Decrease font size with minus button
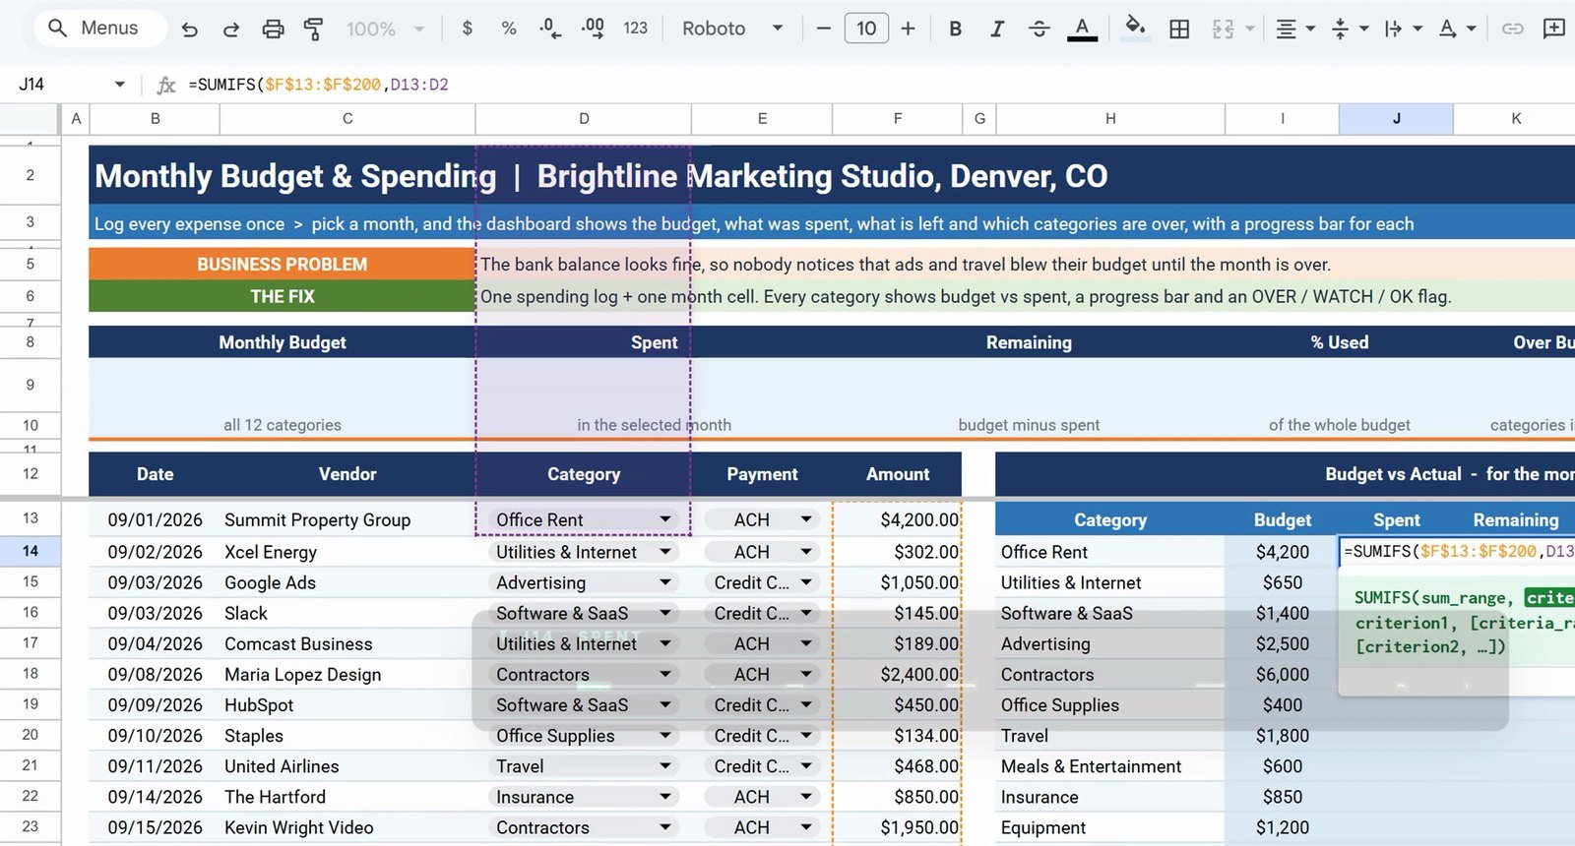Viewport: 1575px width, 846px height. (x=824, y=29)
